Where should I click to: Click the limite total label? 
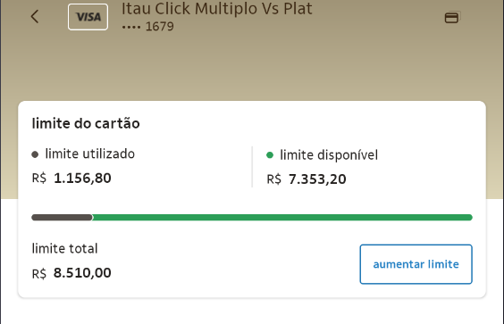[64, 248]
